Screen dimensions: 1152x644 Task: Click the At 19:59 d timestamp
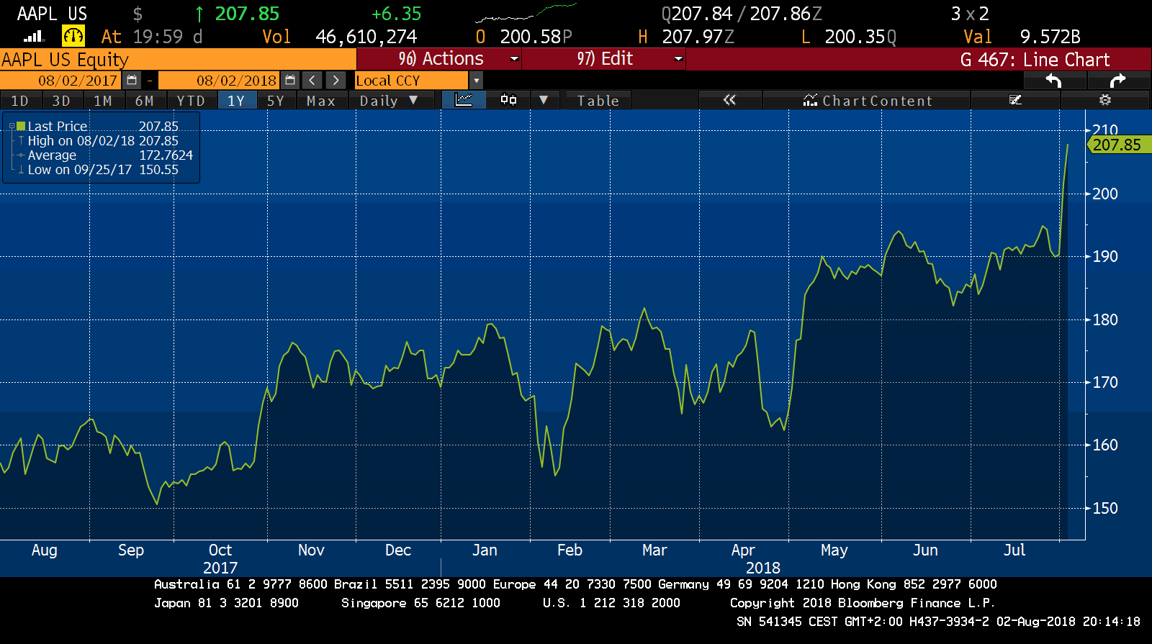[x=152, y=37]
